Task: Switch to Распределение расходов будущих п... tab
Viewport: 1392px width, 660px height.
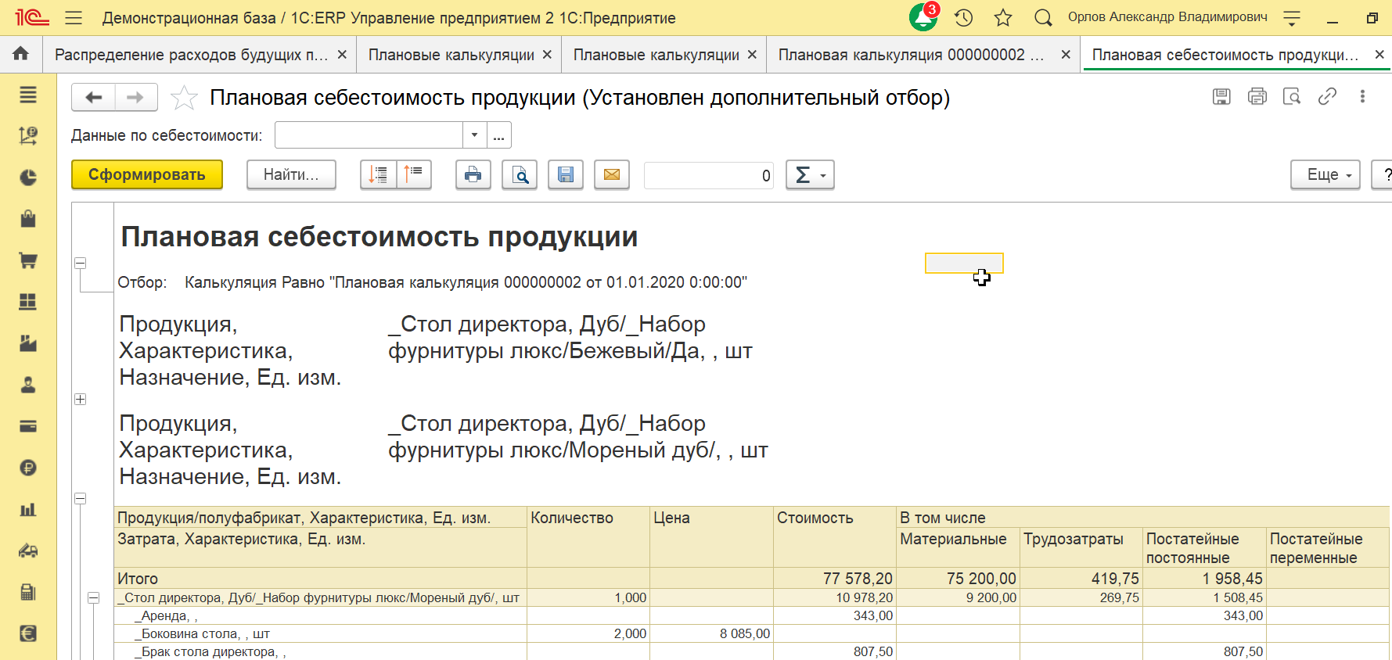Action: coord(192,55)
